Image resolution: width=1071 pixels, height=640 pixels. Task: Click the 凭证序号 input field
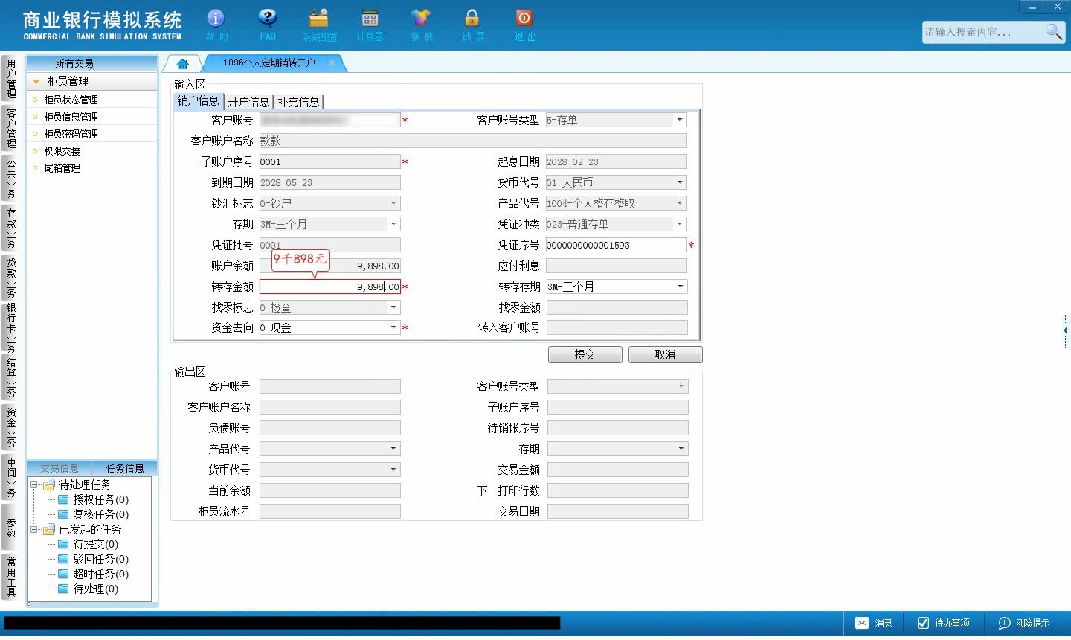pos(617,245)
